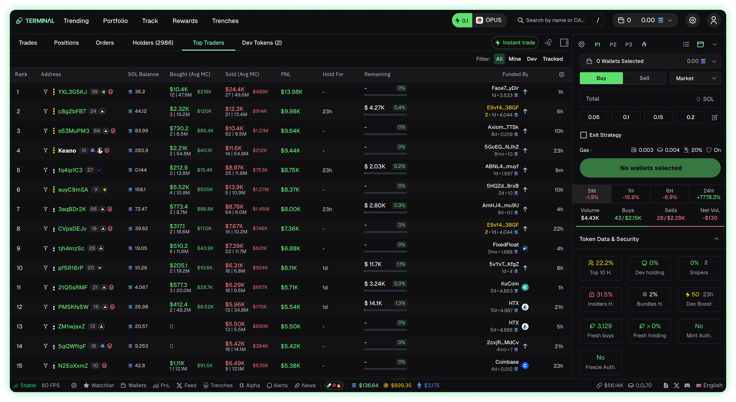This screenshot has width=736, height=402.
Task: Set filter to Tracked
Action: pyautogui.click(x=552, y=59)
